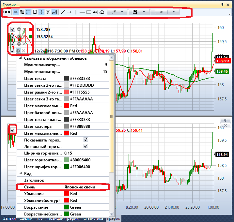Screen dimensions: 234x222
Task: Click the speech bubble annotation icon
Action: (x=48, y=12)
